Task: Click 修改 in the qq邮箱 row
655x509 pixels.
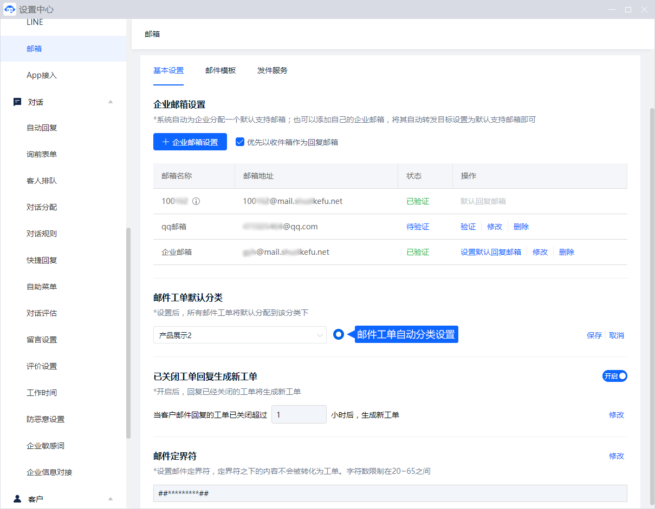Action: [495, 227]
